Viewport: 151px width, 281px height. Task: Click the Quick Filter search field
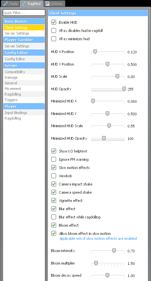(x=24, y=13)
